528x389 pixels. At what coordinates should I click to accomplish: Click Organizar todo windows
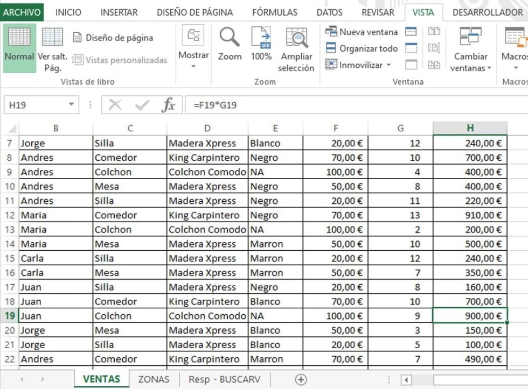point(362,48)
